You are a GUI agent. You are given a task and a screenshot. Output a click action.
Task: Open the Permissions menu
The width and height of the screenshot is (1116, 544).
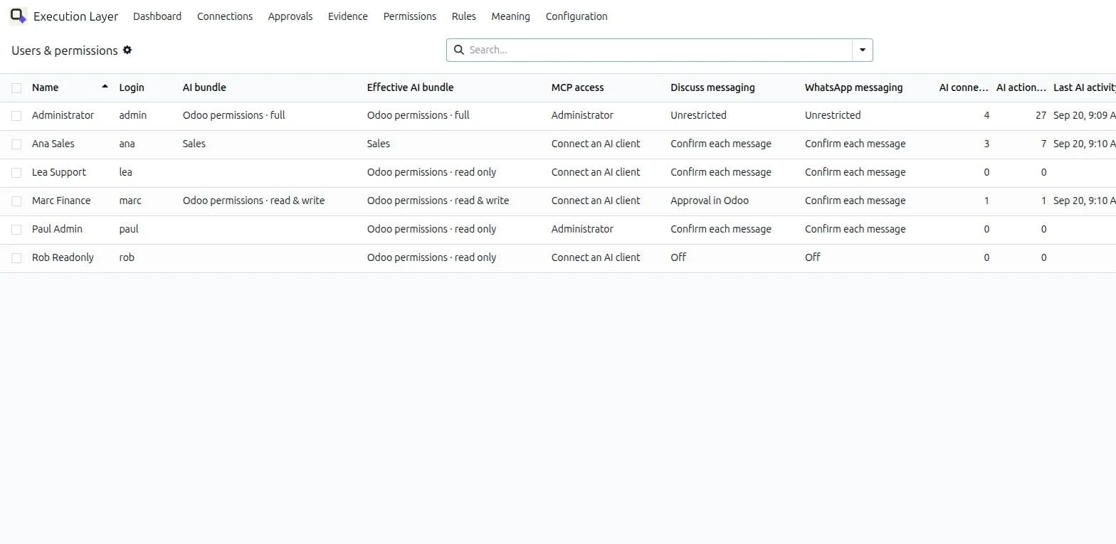click(410, 16)
